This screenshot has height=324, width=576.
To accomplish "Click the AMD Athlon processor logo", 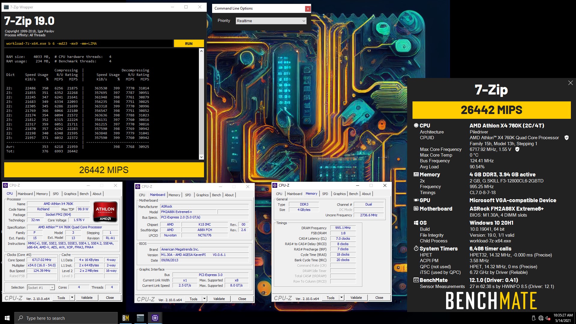I will click(x=105, y=212).
